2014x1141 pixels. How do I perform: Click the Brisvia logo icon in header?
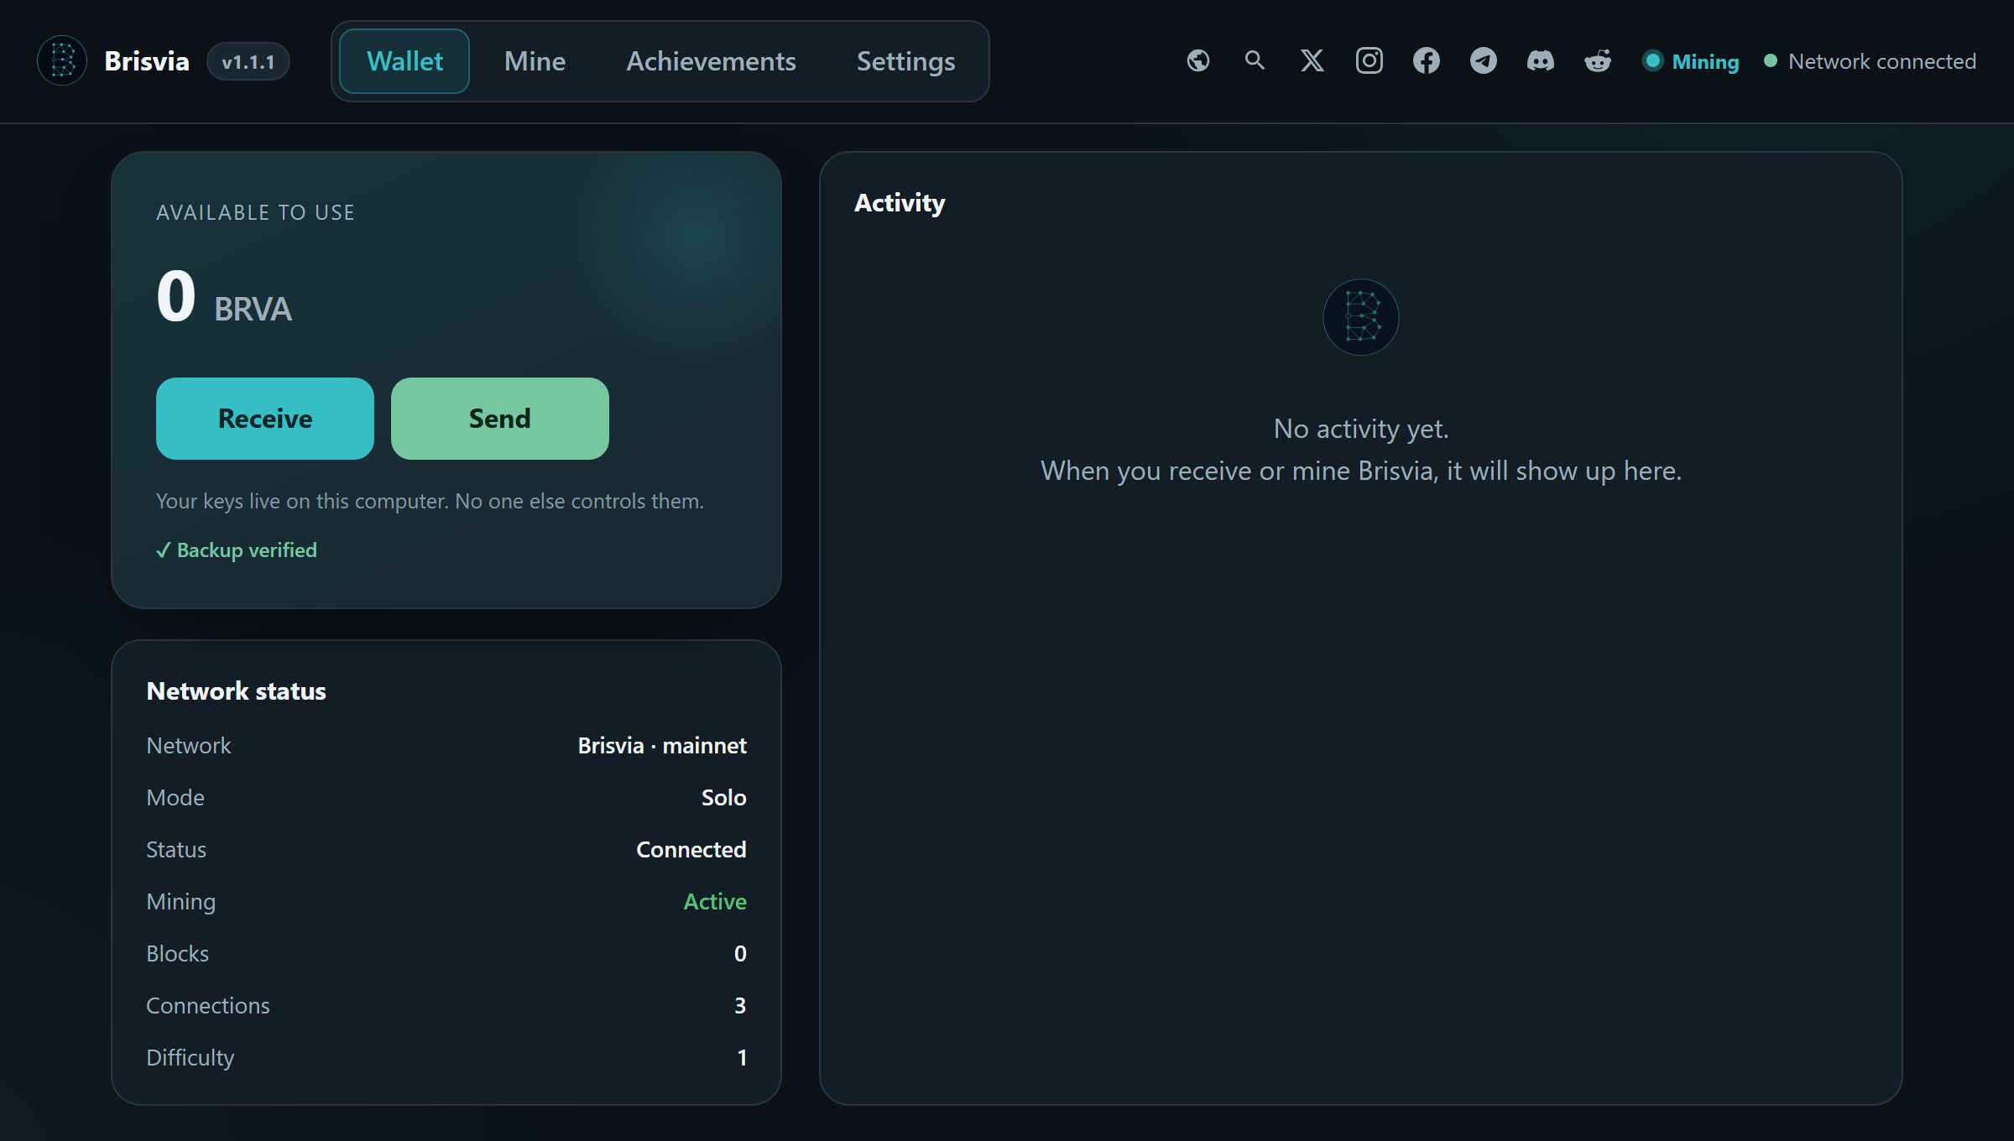tap(62, 61)
